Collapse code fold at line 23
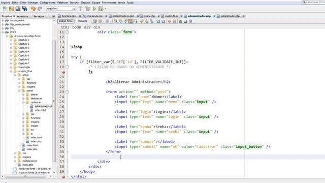The width and height of the screenshot is (325, 183). tap(67, 91)
